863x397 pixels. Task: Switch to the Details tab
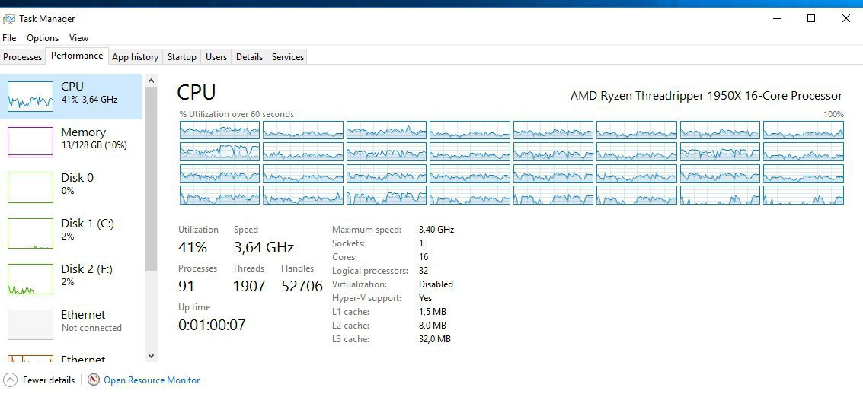pyautogui.click(x=249, y=56)
